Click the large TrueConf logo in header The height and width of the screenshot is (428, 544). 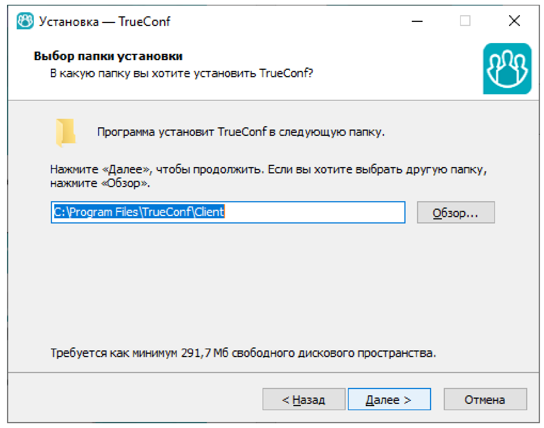tap(507, 69)
